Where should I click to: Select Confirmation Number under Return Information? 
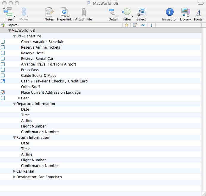pyautogui.click(x=101, y=165)
